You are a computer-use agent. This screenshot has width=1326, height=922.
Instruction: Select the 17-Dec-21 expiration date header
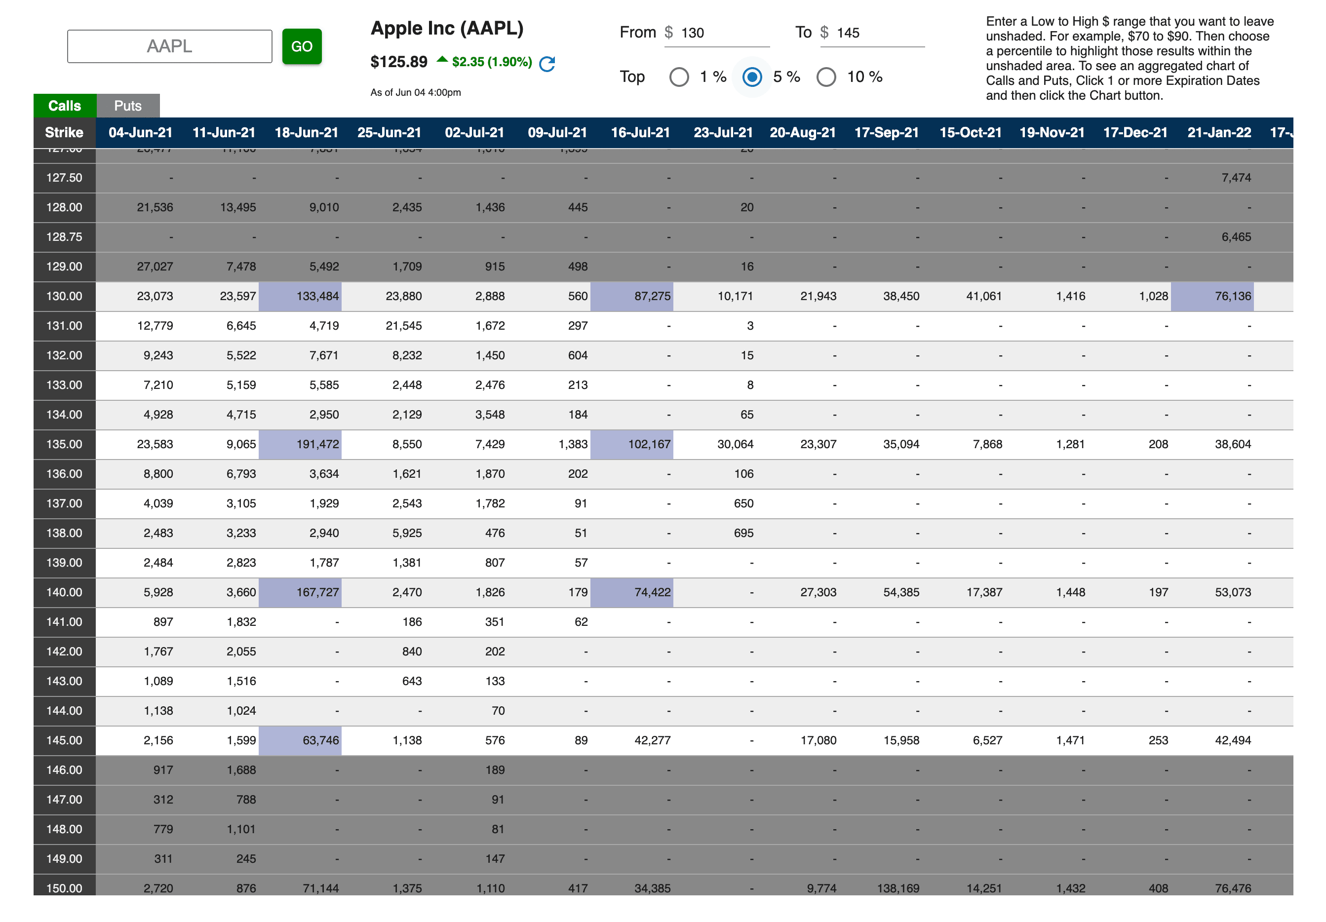(1135, 132)
